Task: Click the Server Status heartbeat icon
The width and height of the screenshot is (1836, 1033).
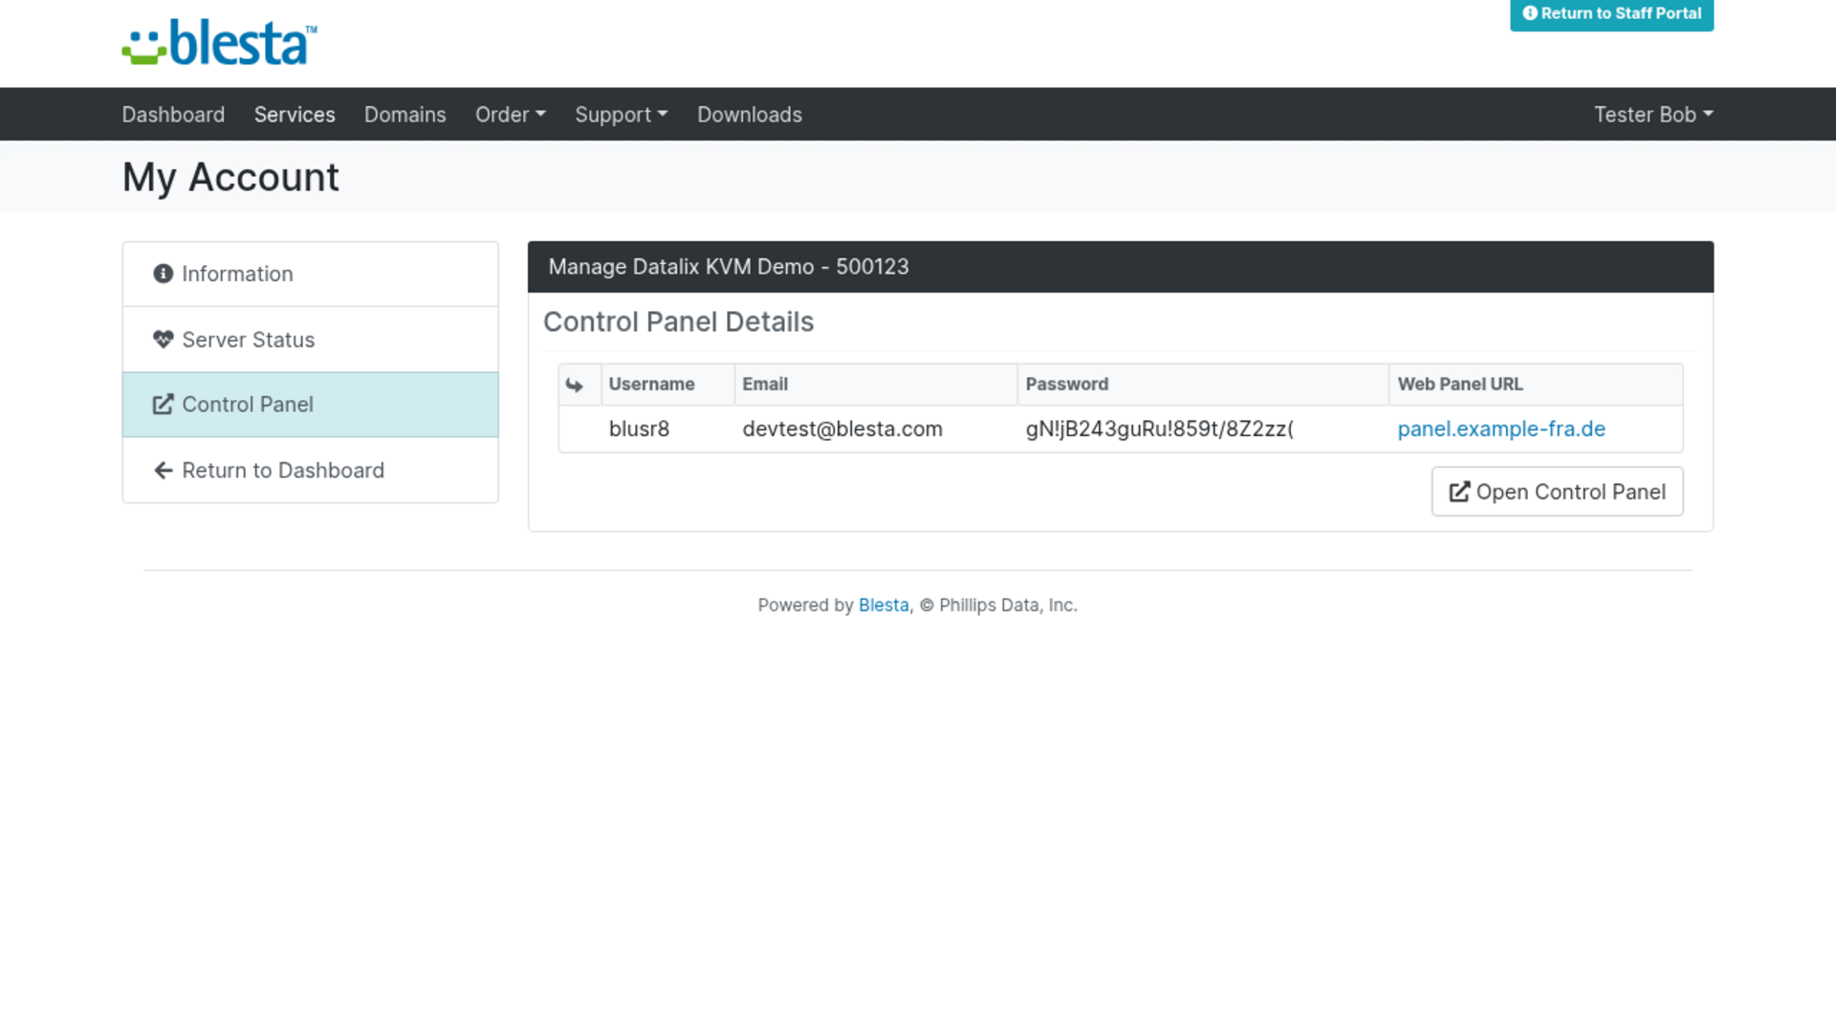Action: click(164, 340)
